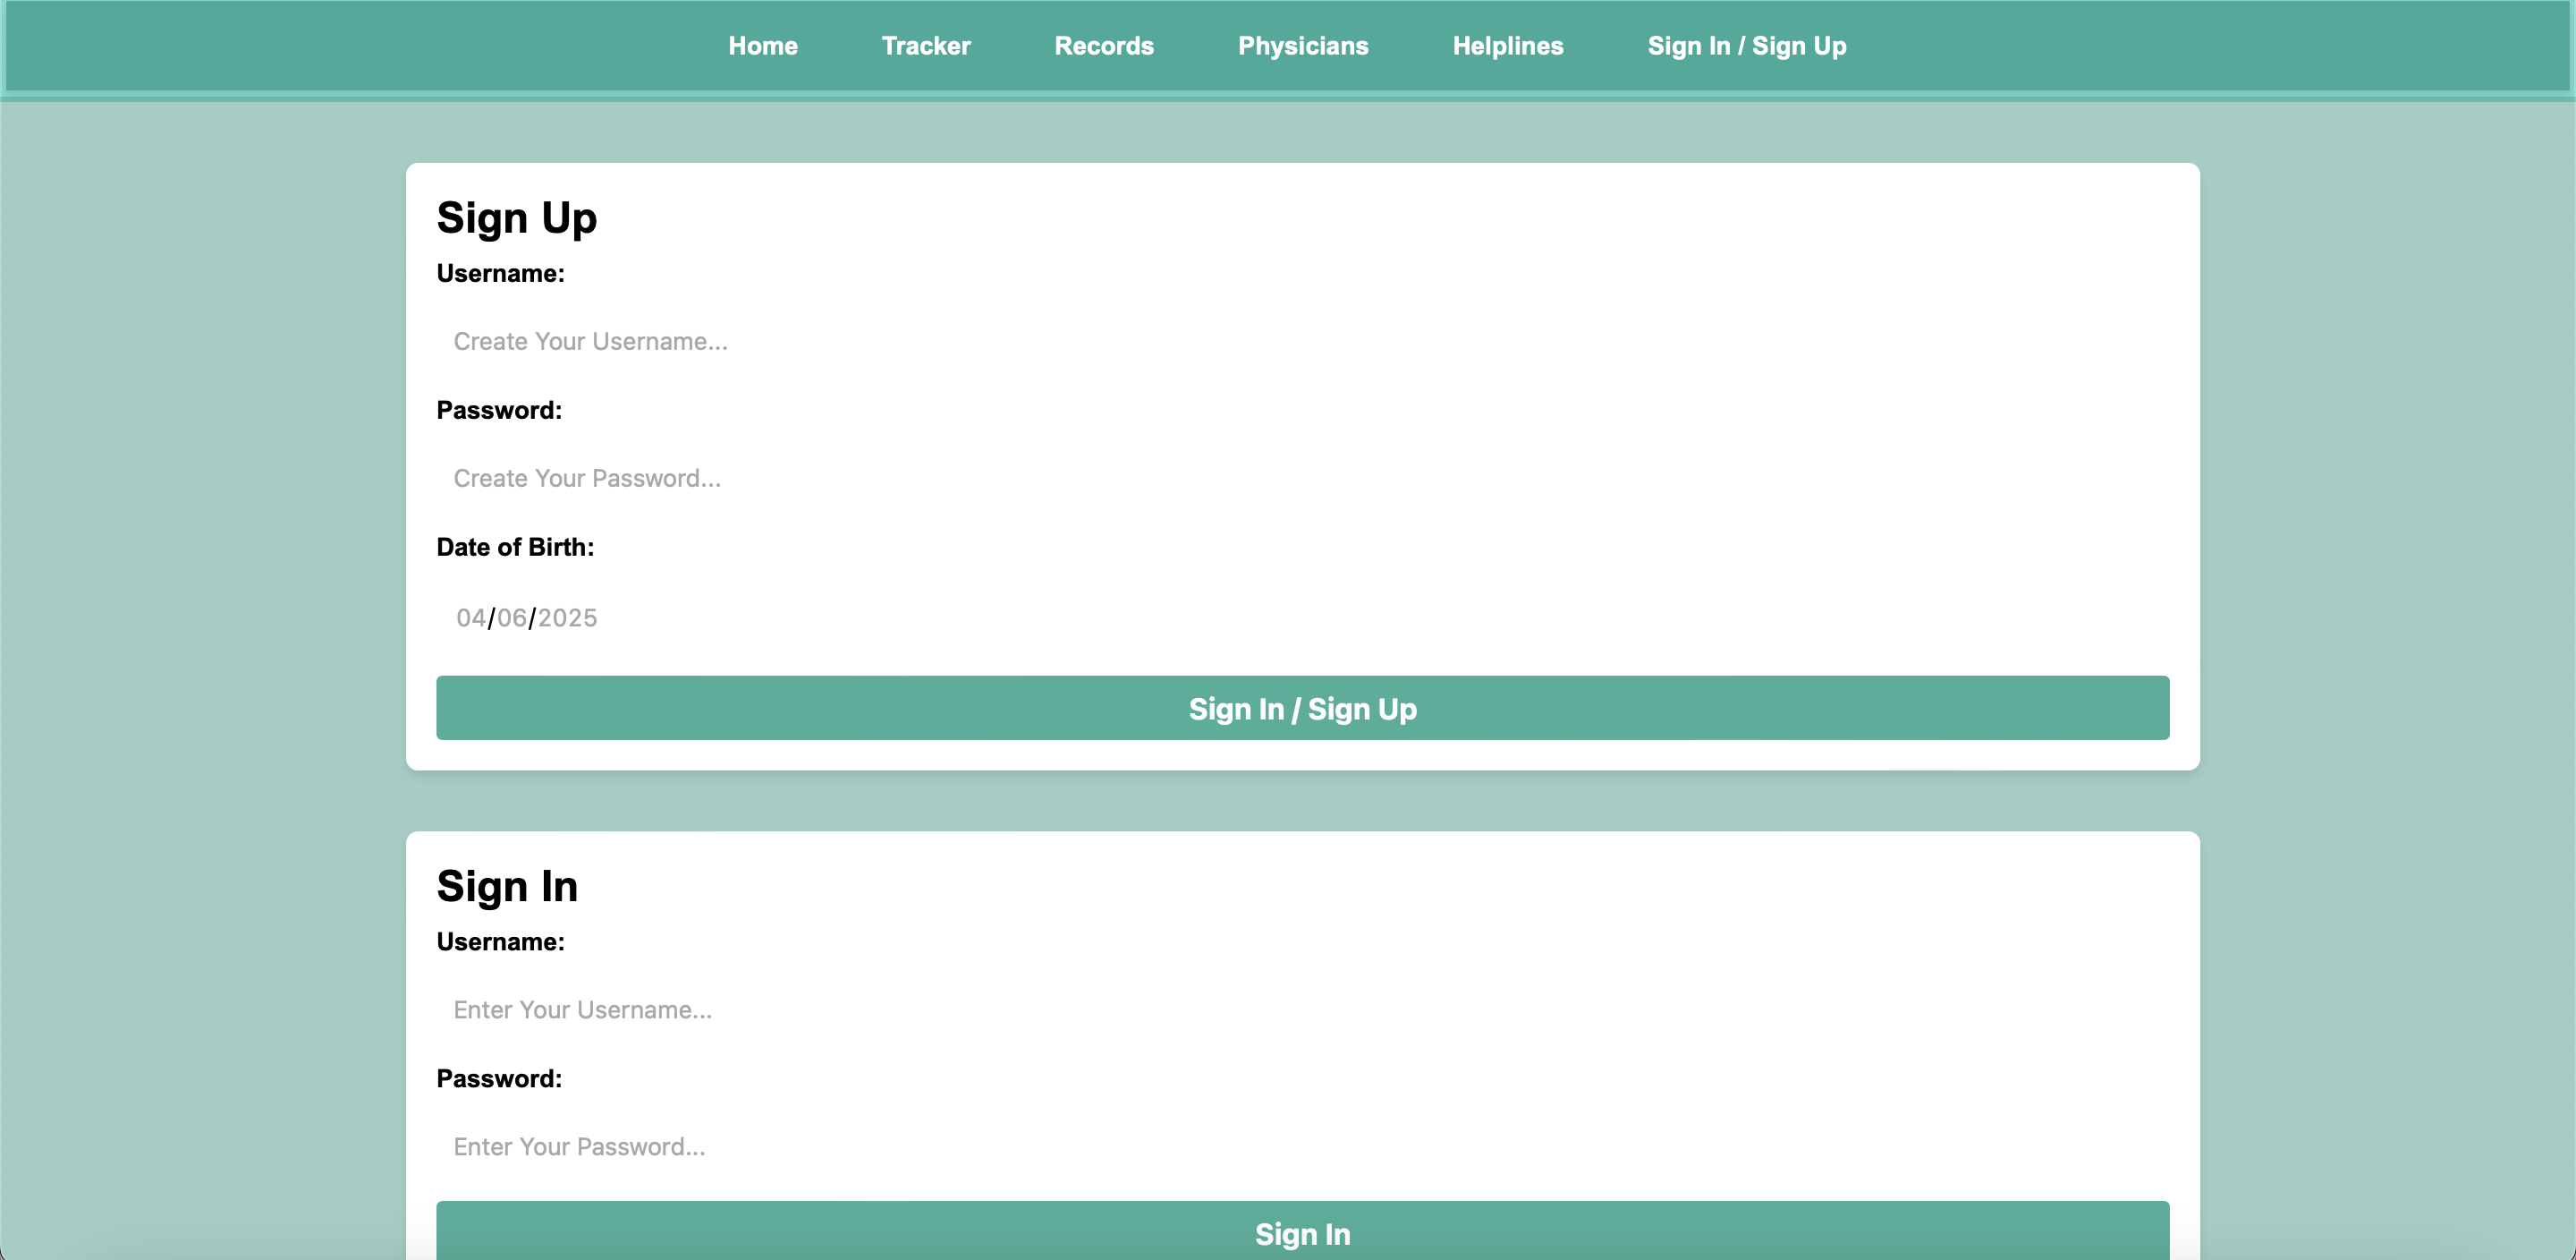Click the Date of Birth label
The width and height of the screenshot is (2576, 1260).
(514, 548)
